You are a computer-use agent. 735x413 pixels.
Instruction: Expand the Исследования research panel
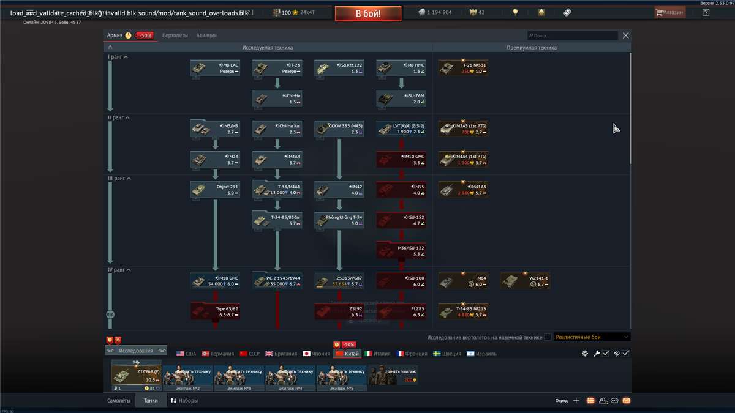[136, 351]
